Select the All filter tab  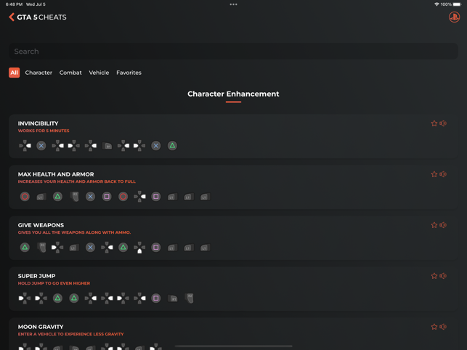click(14, 73)
